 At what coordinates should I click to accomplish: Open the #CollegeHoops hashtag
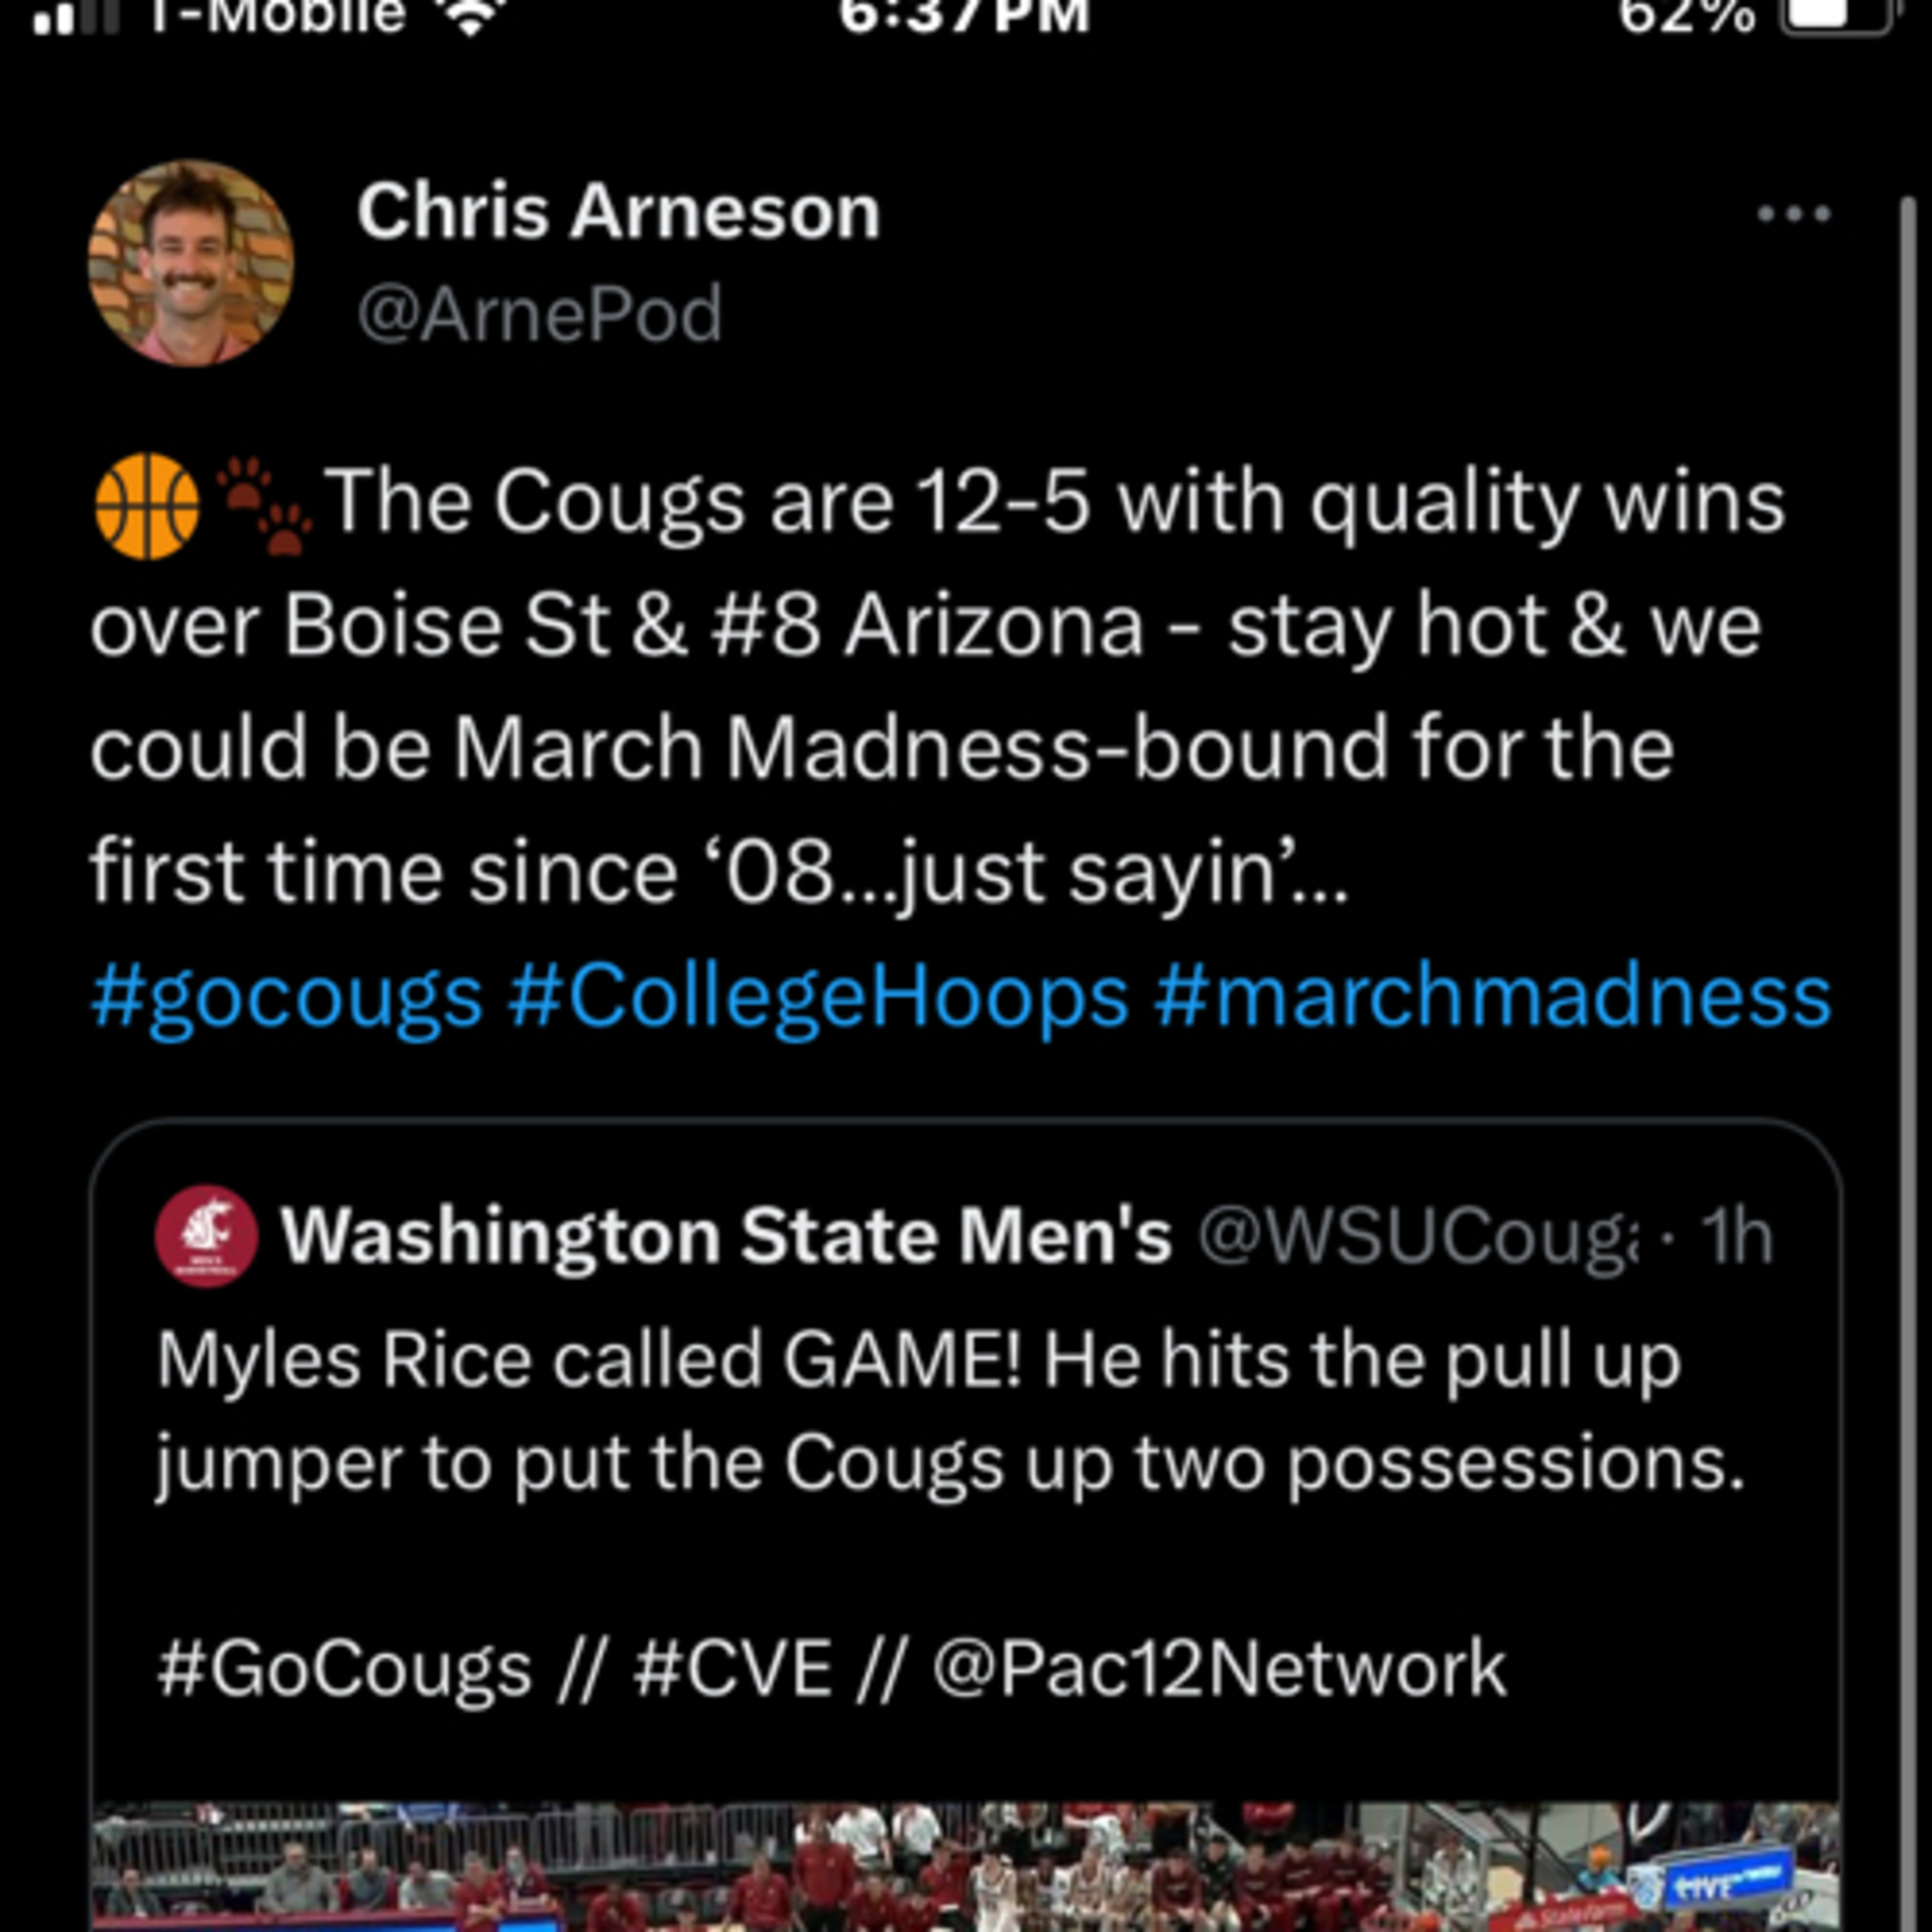coord(818,997)
